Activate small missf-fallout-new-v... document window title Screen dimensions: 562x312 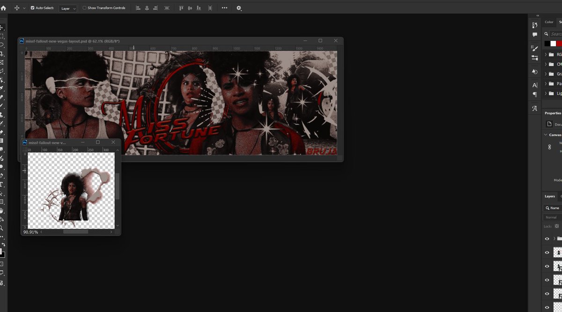(47, 142)
